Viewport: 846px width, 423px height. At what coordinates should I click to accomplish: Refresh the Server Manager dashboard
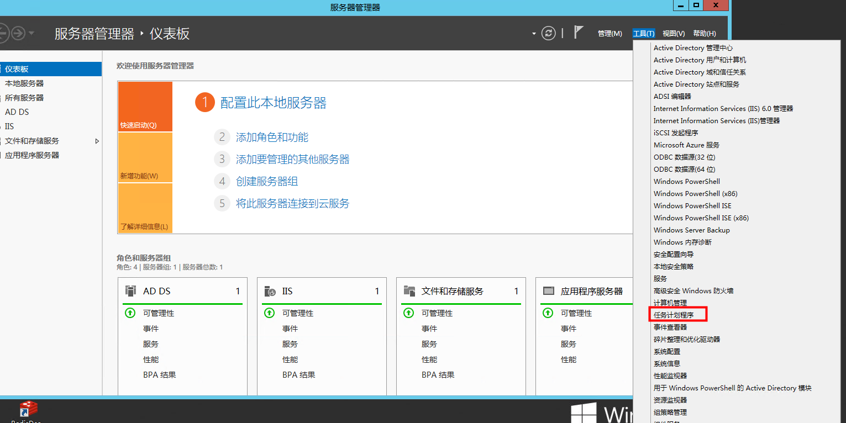[548, 33]
